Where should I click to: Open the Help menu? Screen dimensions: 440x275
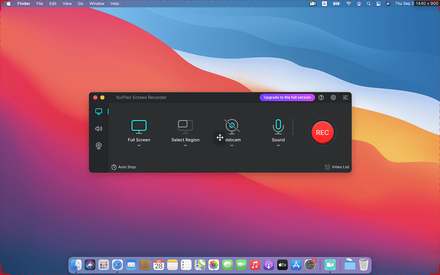[115, 4]
